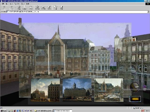This screenshot has width=150, height=112.
Task: Click the red quick launch icon on the taskbar
Action: point(15,111)
